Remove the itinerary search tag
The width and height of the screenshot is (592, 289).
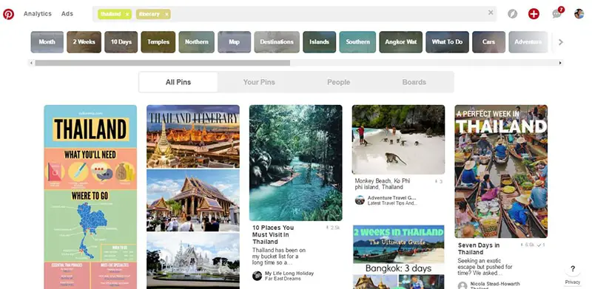tap(166, 14)
